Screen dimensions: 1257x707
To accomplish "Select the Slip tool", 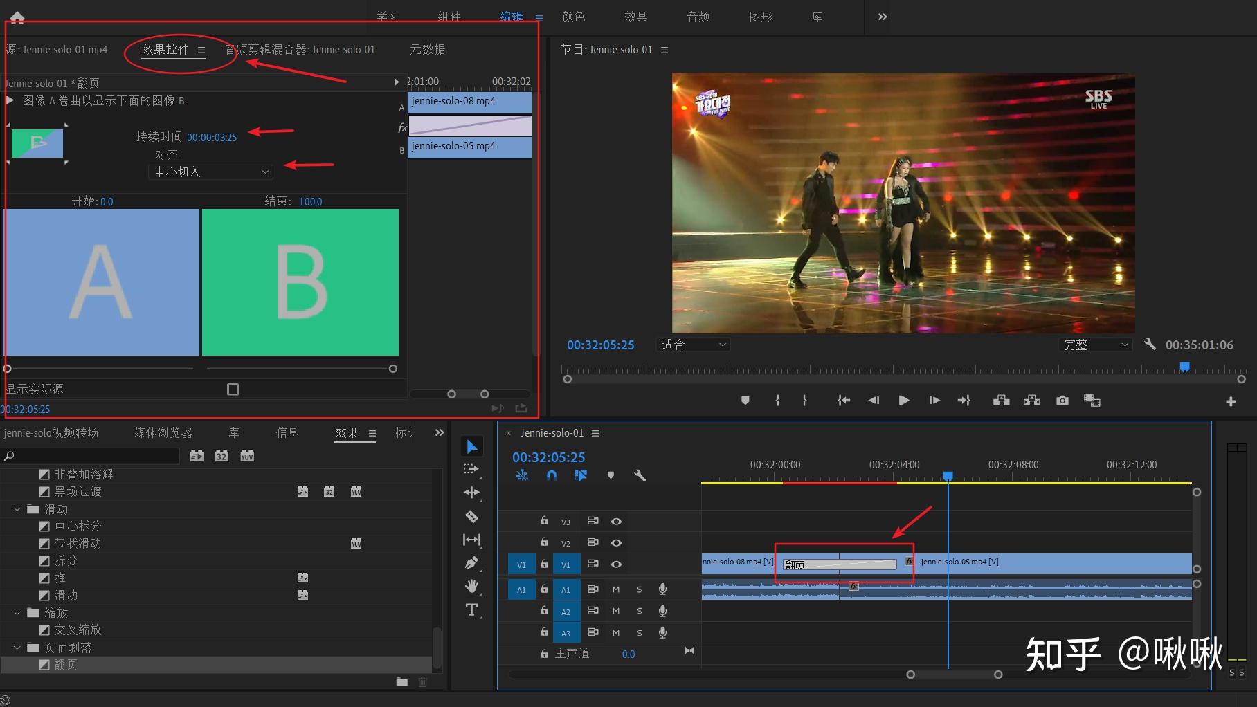I will click(471, 540).
